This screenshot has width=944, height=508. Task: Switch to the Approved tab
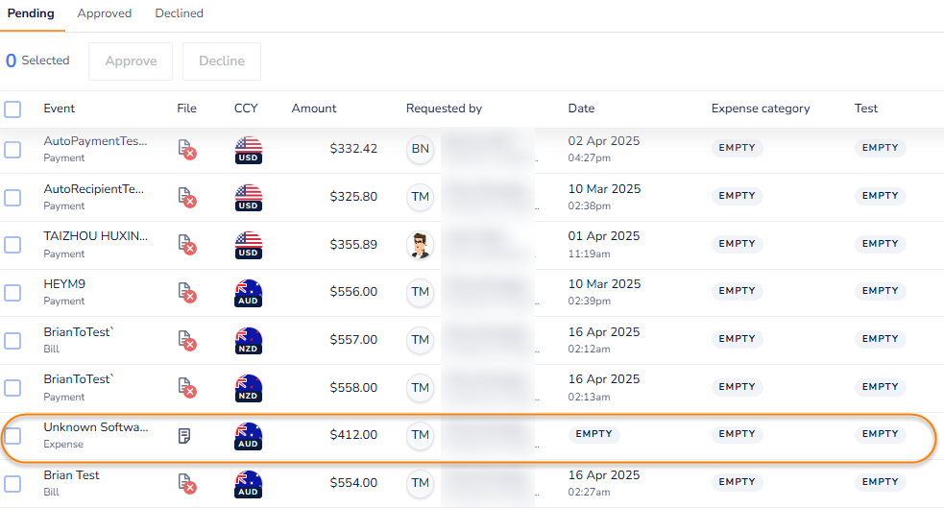pos(105,13)
